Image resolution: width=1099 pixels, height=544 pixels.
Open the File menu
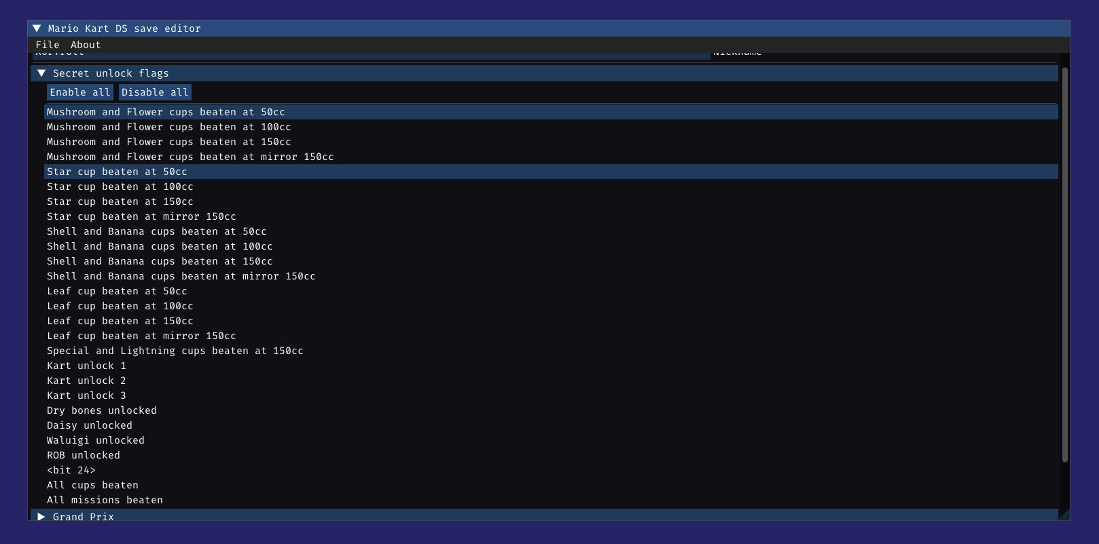pos(48,45)
